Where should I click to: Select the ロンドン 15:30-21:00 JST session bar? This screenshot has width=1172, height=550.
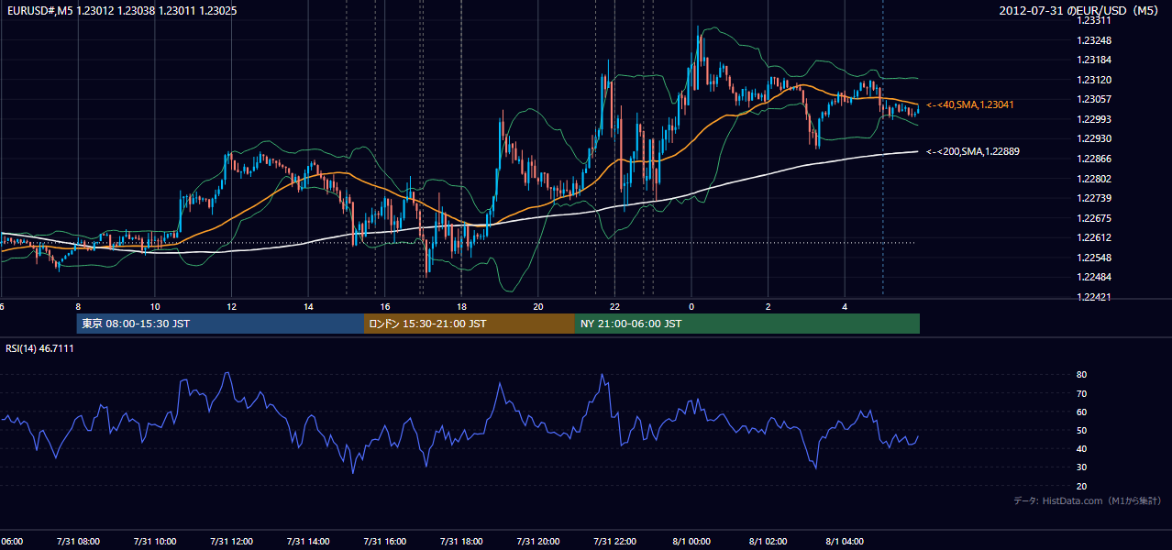[470, 324]
